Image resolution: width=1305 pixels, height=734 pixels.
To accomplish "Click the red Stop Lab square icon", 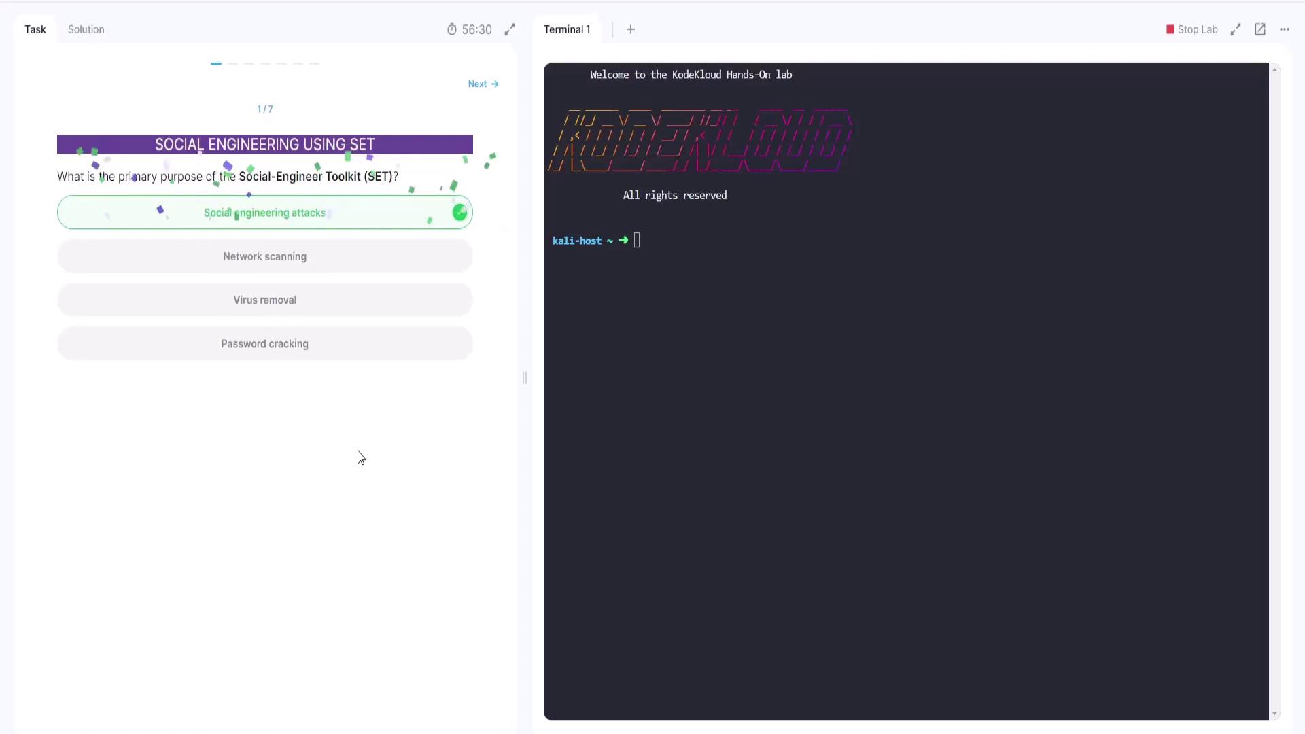I will [1170, 29].
